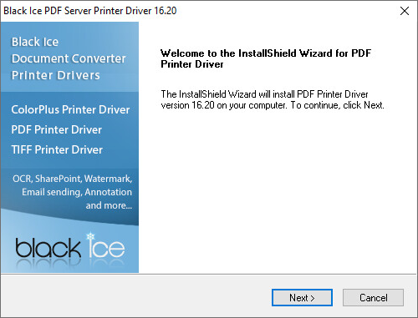Click the Black Ice heading in the banner
Screen dimensions: 418x318
click(35, 42)
